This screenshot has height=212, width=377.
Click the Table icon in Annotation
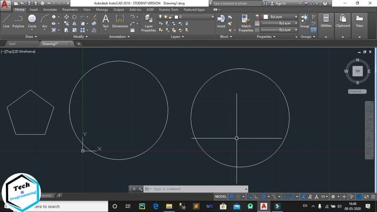(x=133, y=30)
